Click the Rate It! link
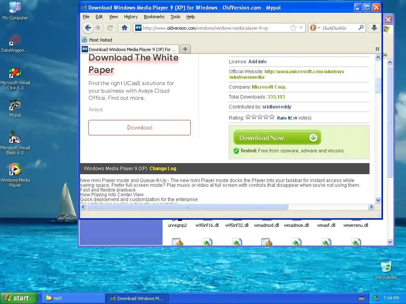This screenshot has height=304, width=406. (284, 118)
